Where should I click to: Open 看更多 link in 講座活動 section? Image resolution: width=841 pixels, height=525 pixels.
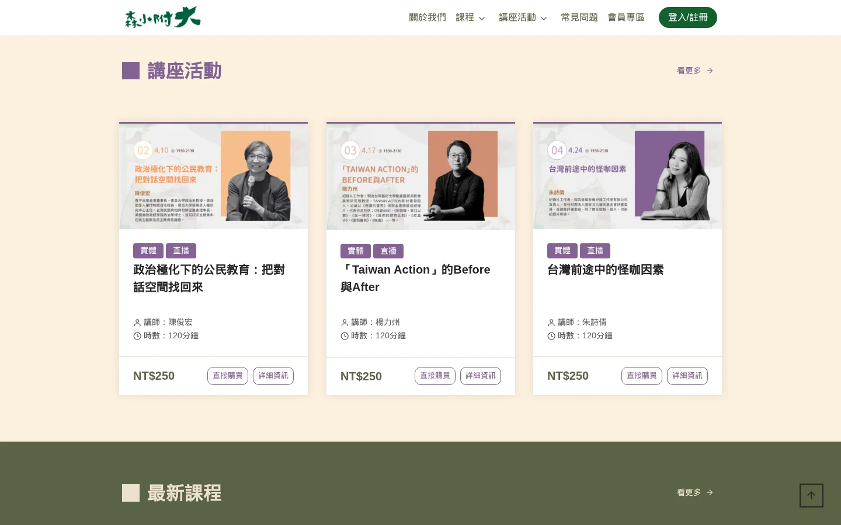(695, 71)
